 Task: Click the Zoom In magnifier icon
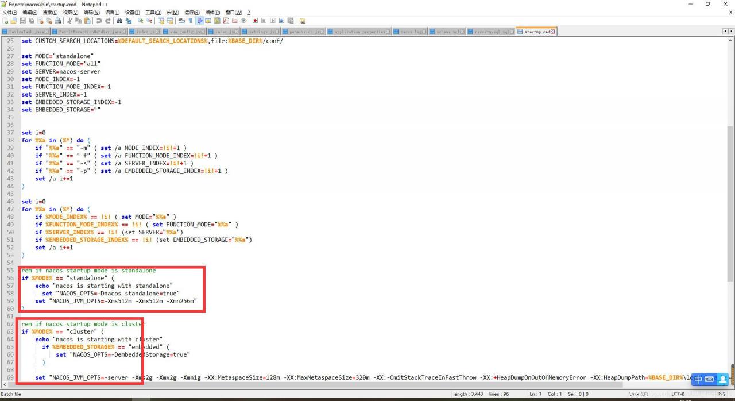pos(141,21)
